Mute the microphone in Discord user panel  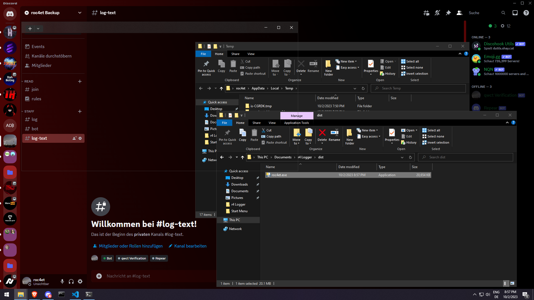point(62,281)
